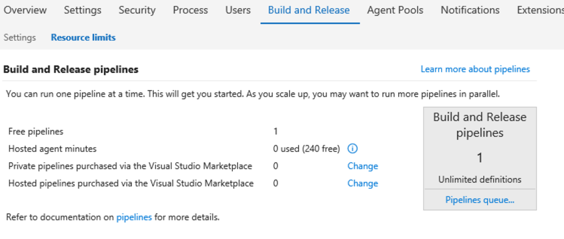Open the Process tab
Image resolution: width=564 pixels, height=239 pixels.
pos(190,10)
